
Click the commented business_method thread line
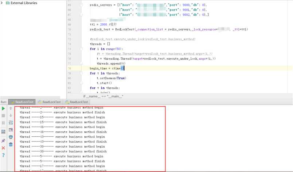click(155, 54)
